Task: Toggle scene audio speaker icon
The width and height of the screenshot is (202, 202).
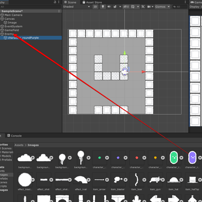Action: 109,7
